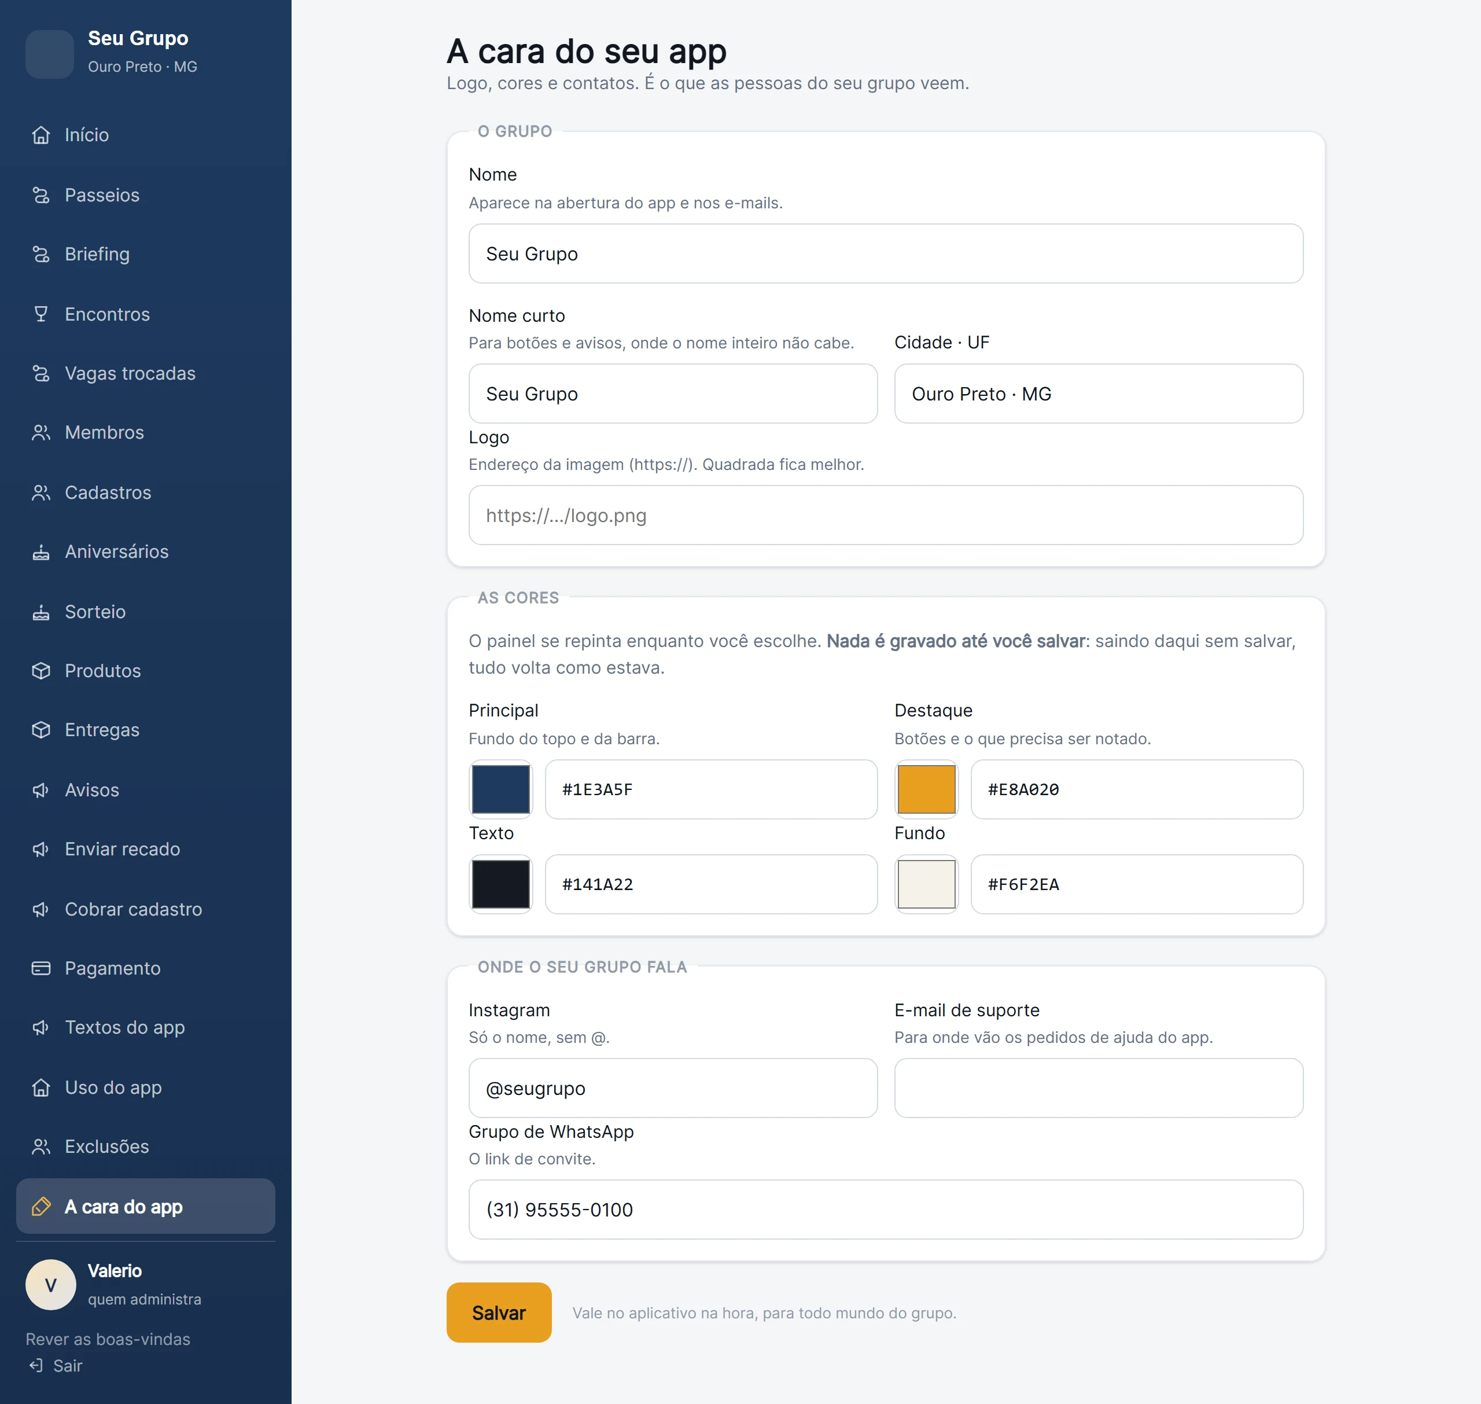Focus the Nome input field
The height and width of the screenshot is (1404, 1481).
(886, 253)
